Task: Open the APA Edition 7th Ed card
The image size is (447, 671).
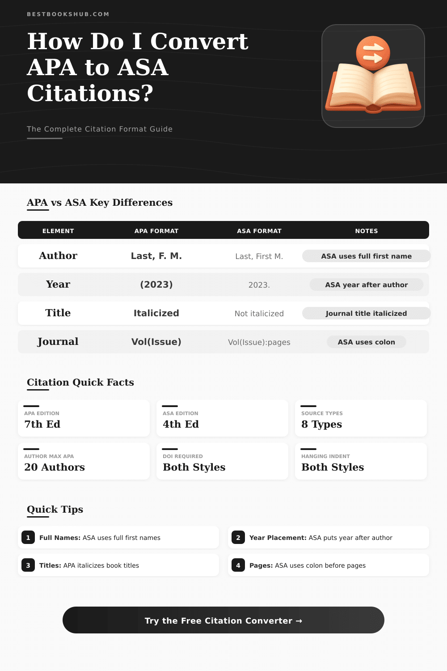Action: tap(84, 419)
